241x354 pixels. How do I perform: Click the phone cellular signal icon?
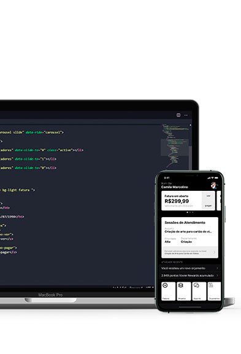(x=209, y=178)
